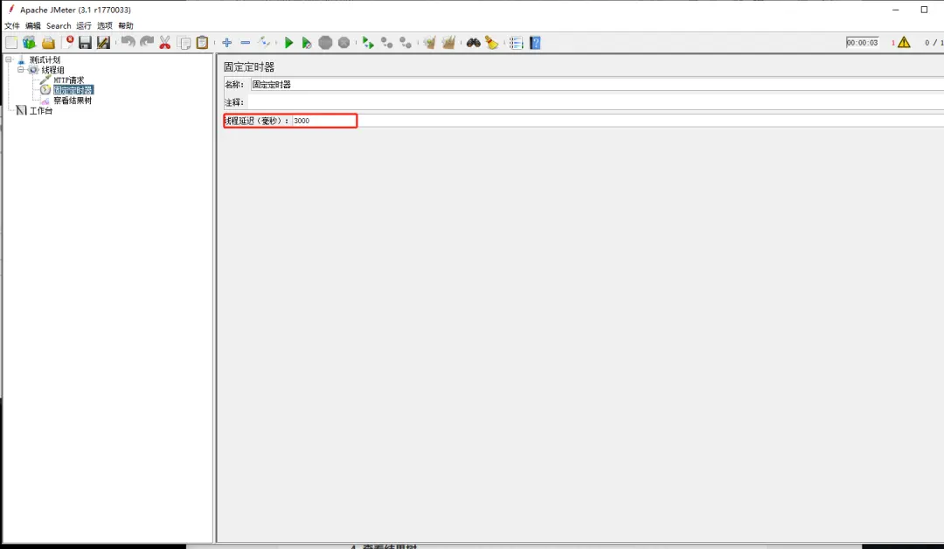Click the Cut scissors icon

(165, 43)
